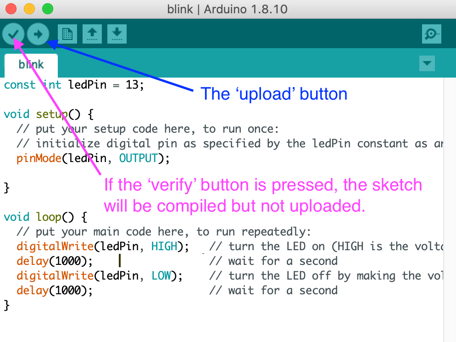Open the tab options dropdown arrow
The height and width of the screenshot is (342, 456).
427,63
